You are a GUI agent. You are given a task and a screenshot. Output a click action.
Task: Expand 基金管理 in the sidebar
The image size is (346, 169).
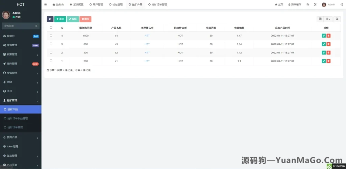(x=21, y=156)
